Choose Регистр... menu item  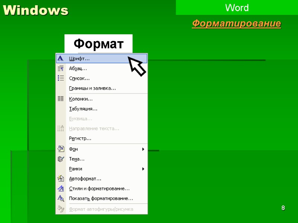tap(101, 138)
